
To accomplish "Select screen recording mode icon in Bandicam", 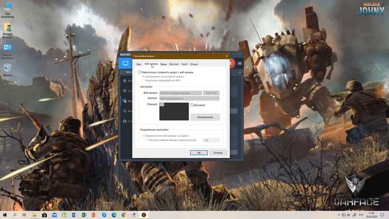I will tap(125, 63).
